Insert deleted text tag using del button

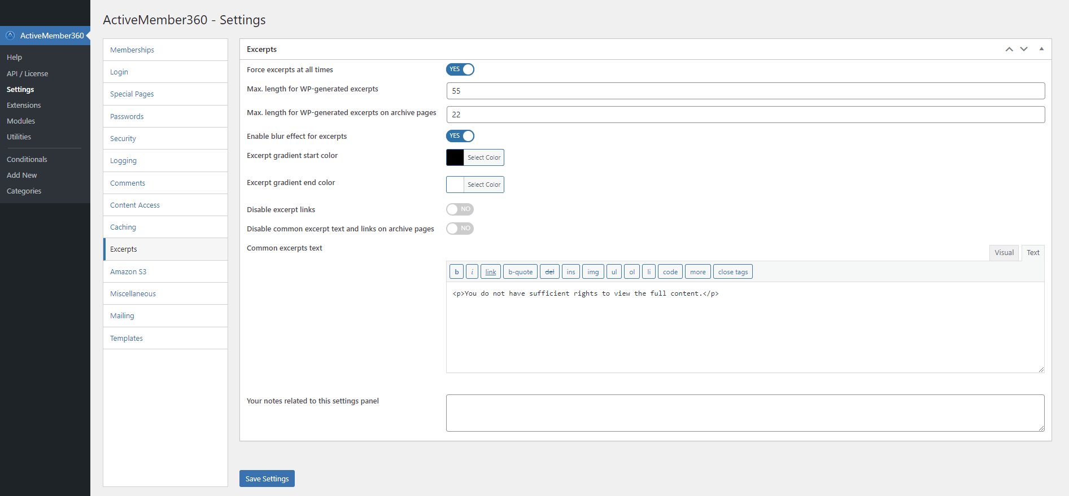[x=549, y=271]
